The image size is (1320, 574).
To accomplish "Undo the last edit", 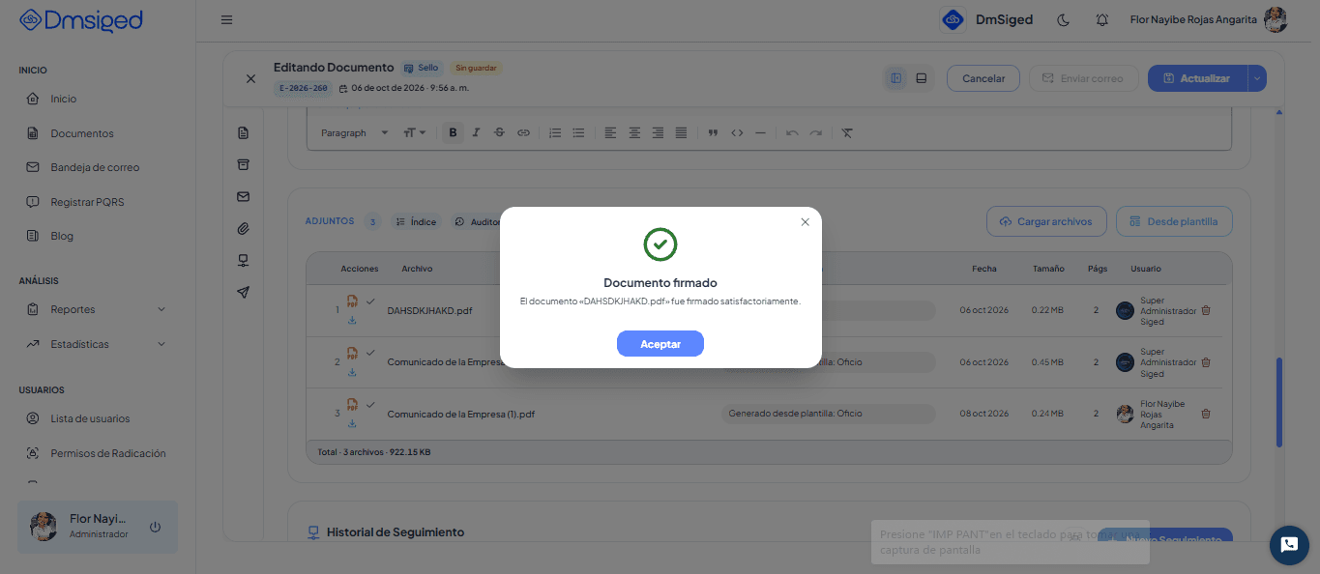I will tap(792, 132).
